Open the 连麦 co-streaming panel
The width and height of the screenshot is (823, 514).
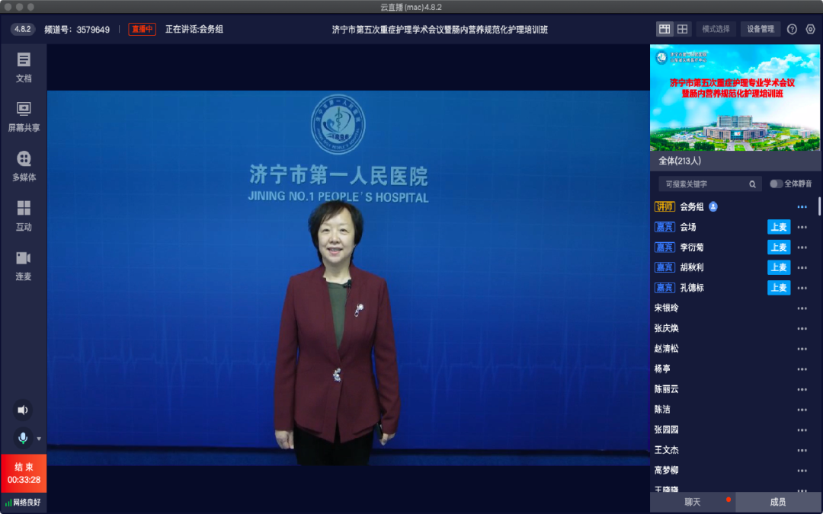point(24,265)
